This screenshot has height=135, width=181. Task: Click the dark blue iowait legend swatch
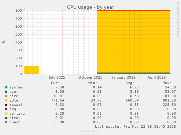[x=6, y=105]
